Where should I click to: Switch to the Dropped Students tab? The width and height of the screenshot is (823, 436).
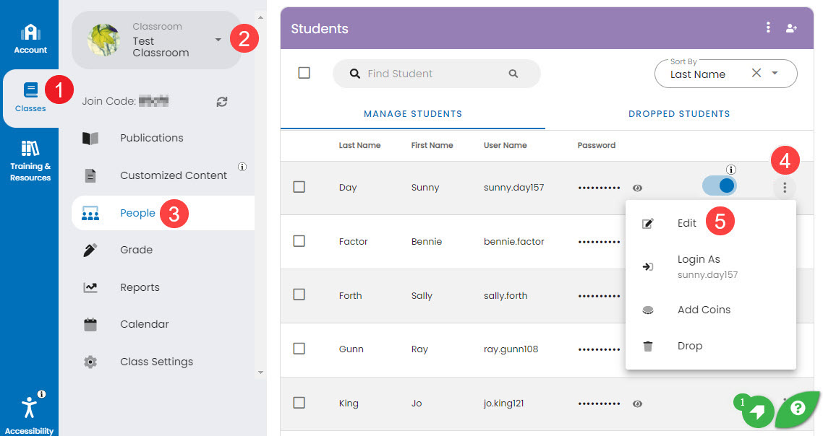point(679,113)
